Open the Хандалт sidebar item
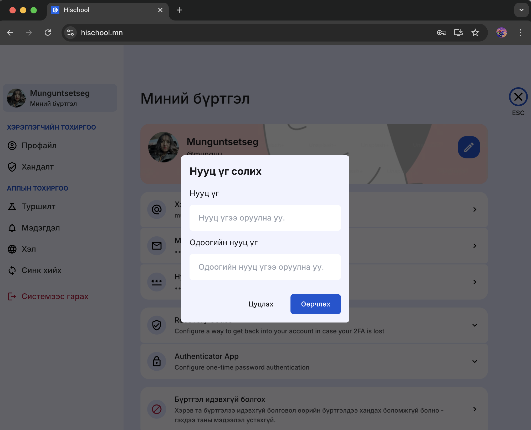Viewport: 531px width, 430px height. click(x=37, y=167)
